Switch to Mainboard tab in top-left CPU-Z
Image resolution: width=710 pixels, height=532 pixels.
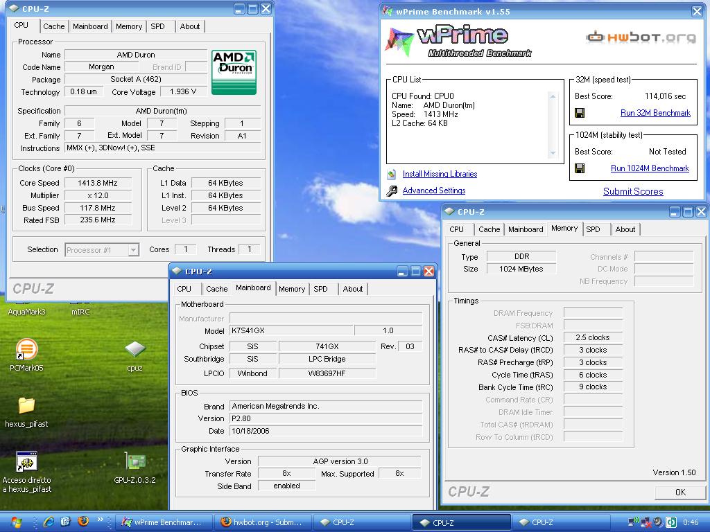click(90, 26)
